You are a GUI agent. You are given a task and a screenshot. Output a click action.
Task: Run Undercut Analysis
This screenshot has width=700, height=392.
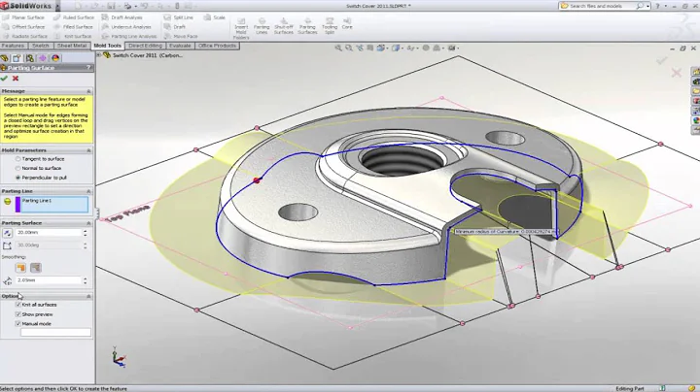click(126, 27)
